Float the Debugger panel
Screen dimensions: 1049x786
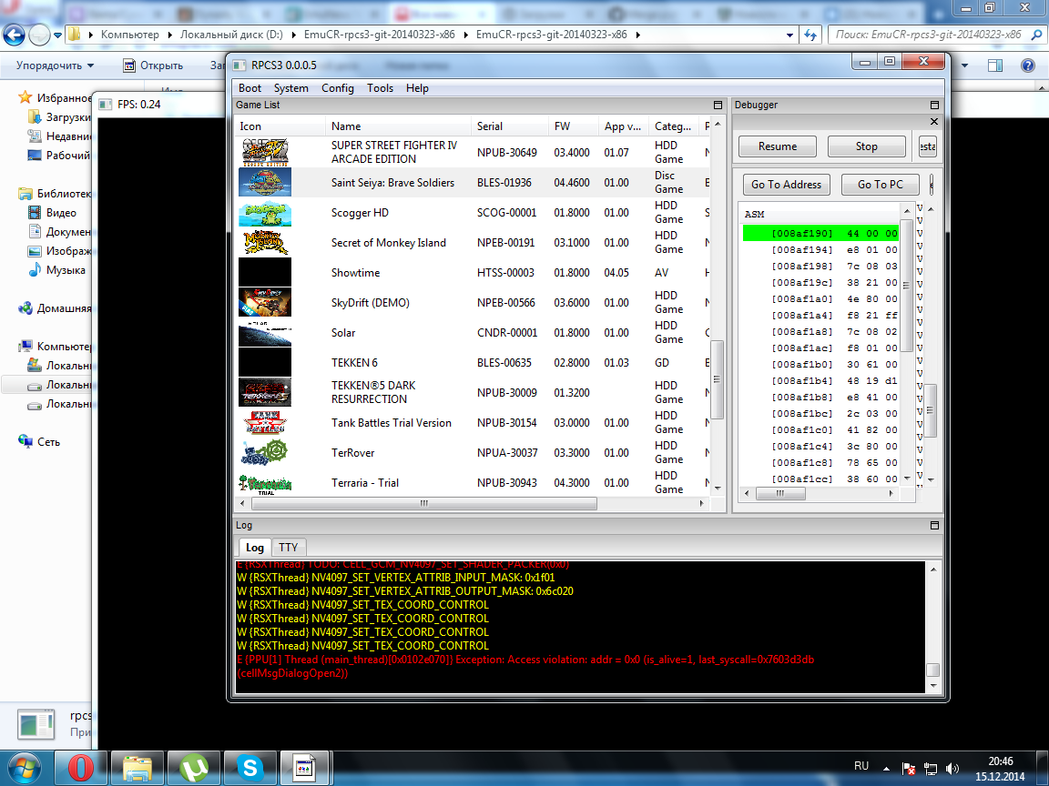click(x=934, y=105)
